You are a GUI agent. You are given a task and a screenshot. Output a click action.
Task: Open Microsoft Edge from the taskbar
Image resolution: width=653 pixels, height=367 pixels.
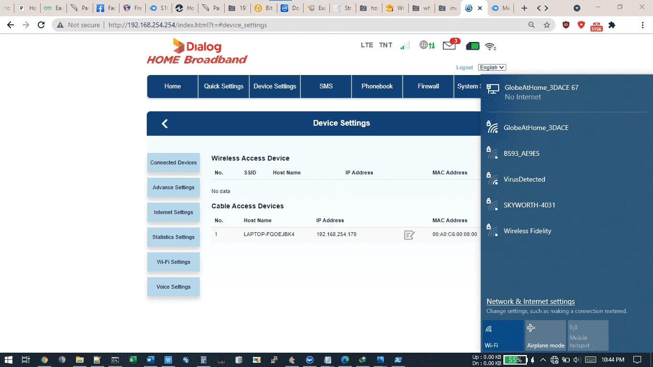tap(345, 360)
